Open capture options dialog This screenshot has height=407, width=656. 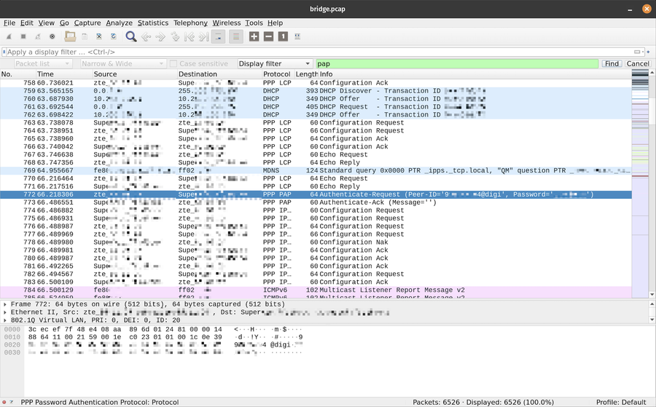(x=52, y=37)
